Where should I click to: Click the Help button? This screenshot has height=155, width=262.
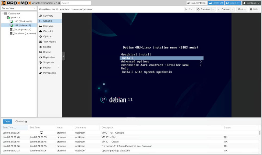(254, 9)
